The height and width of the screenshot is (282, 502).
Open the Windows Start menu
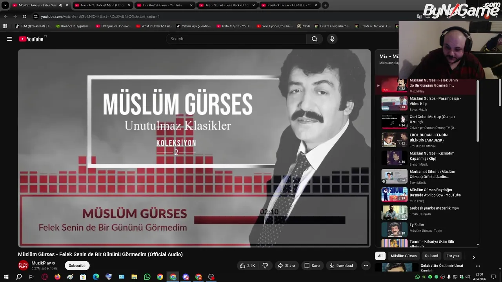coord(6,277)
